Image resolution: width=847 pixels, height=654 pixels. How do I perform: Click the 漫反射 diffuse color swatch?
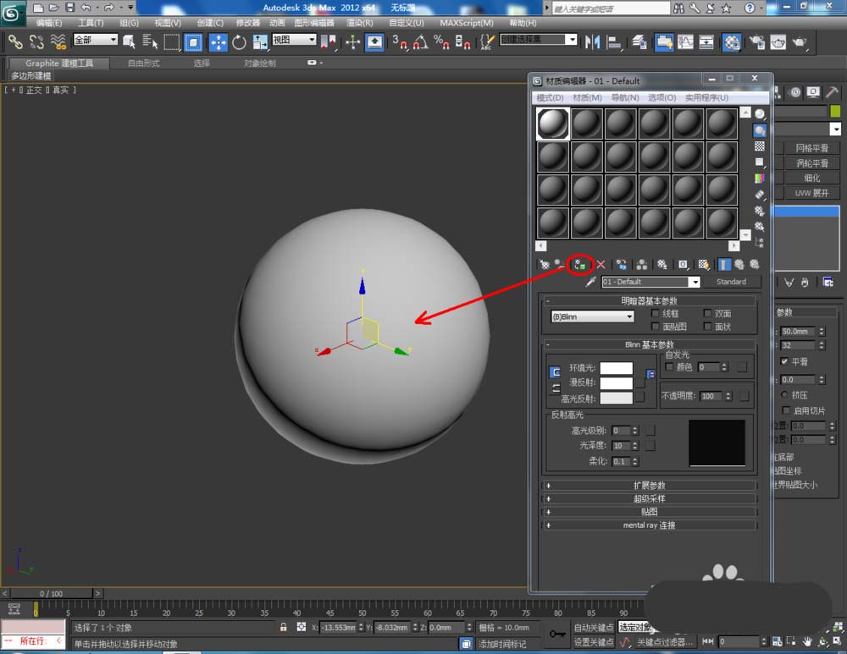[616, 383]
